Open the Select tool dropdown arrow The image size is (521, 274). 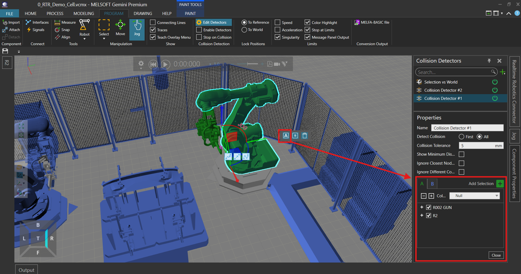tap(104, 39)
